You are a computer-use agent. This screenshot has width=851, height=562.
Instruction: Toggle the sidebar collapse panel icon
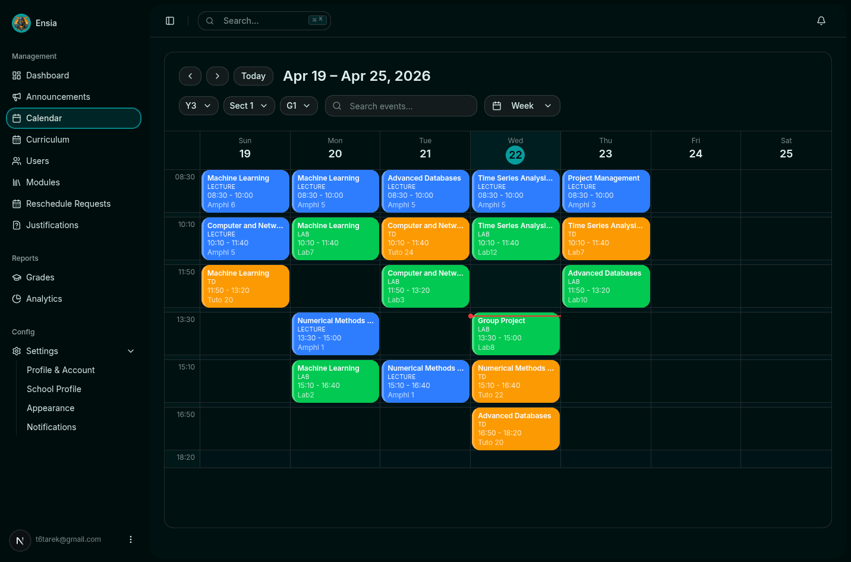(x=170, y=20)
